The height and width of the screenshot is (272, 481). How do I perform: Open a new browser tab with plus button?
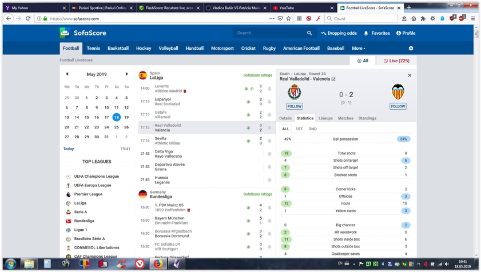(x=408, y=7)
